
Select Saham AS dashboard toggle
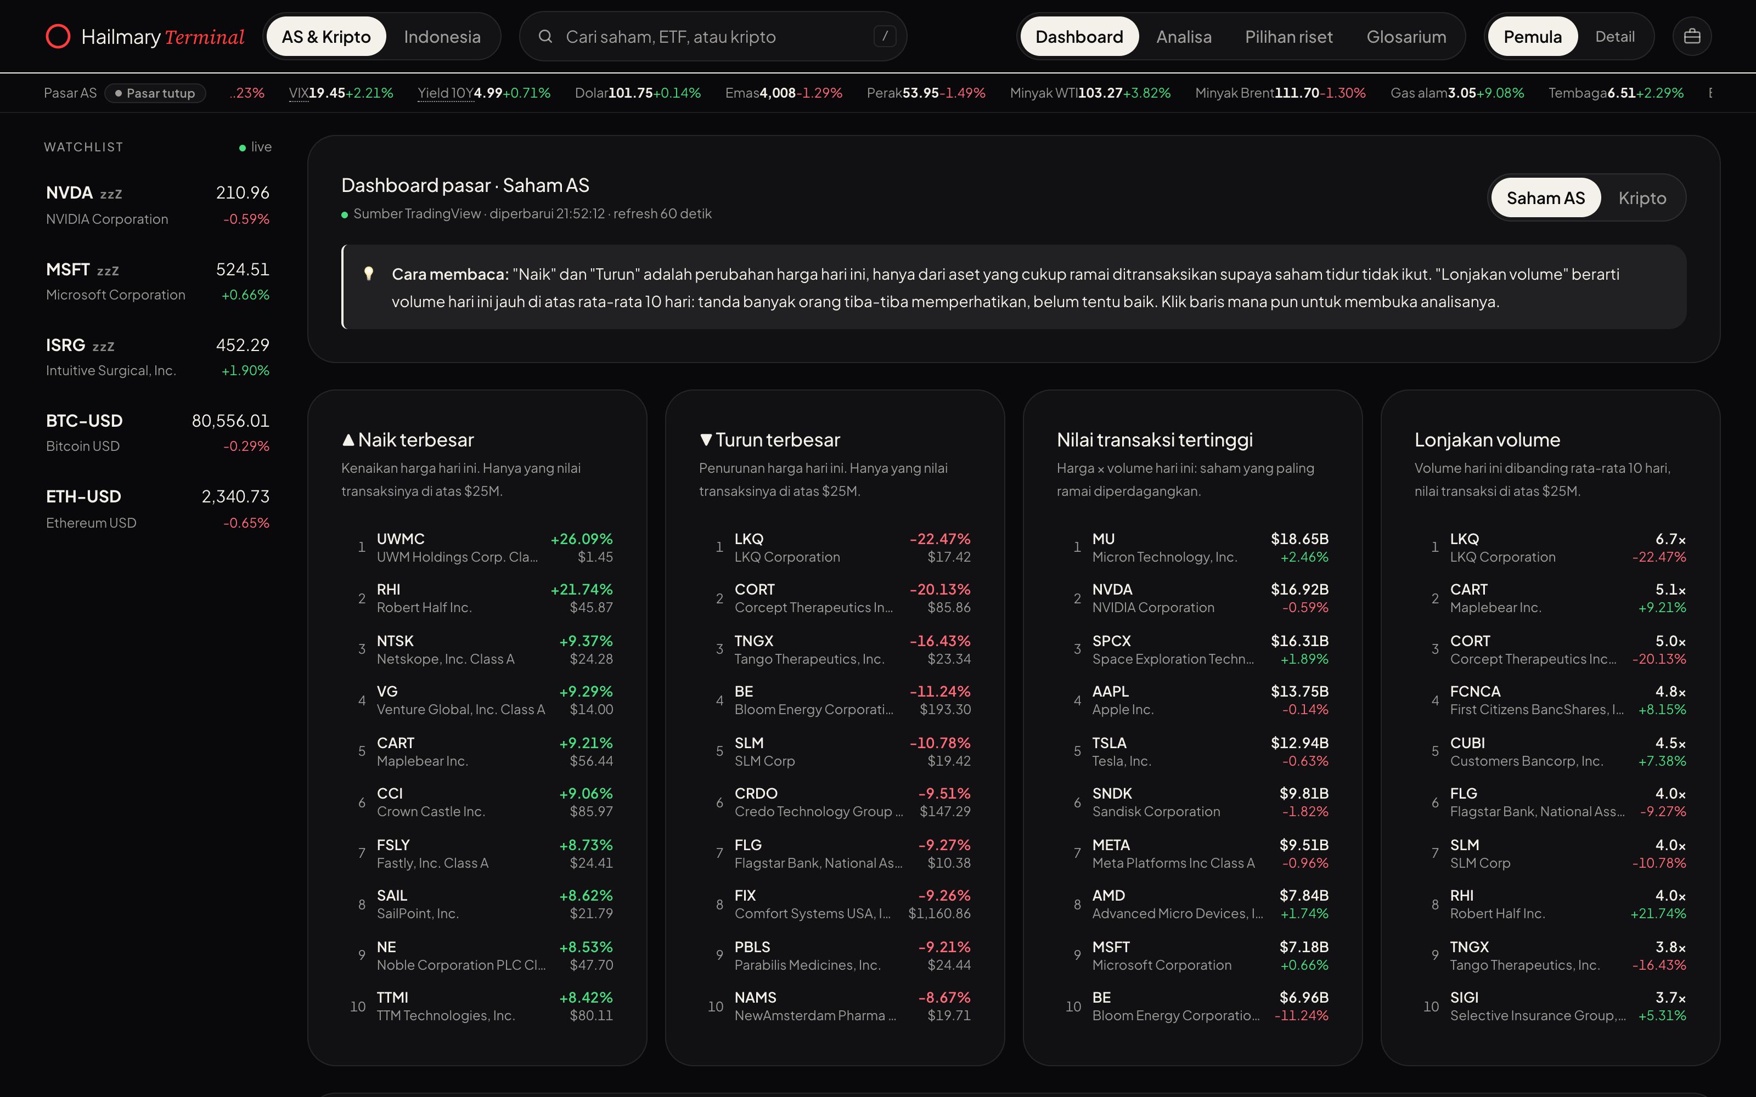(x=1546, y=197)
